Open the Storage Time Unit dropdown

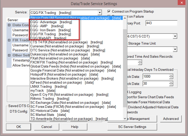click(x=175, y=49)
